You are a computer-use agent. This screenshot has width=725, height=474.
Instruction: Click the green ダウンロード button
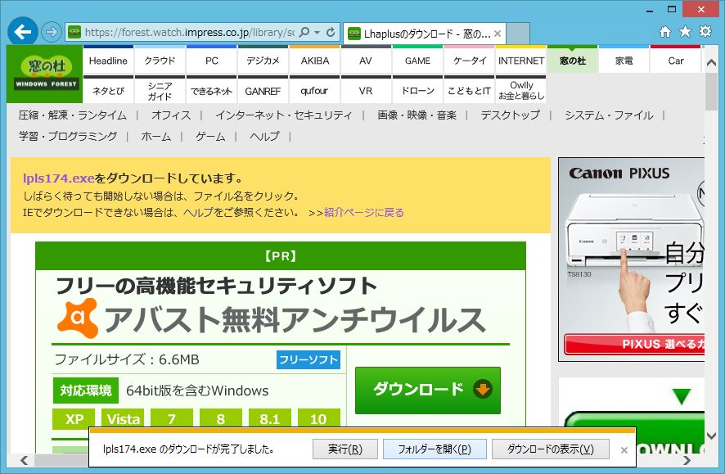point(426,390)
